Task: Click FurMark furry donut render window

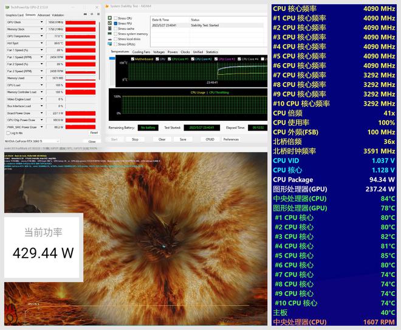Action: [x=135, y=239]
